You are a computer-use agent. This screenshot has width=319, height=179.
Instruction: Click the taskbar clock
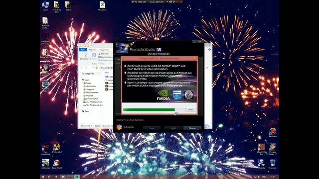pos(272,177)
